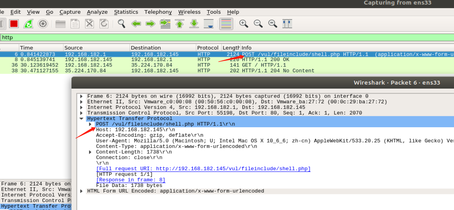454x210 pixels.
Task: Sort packets by Protocol column header
Action: 209,48
